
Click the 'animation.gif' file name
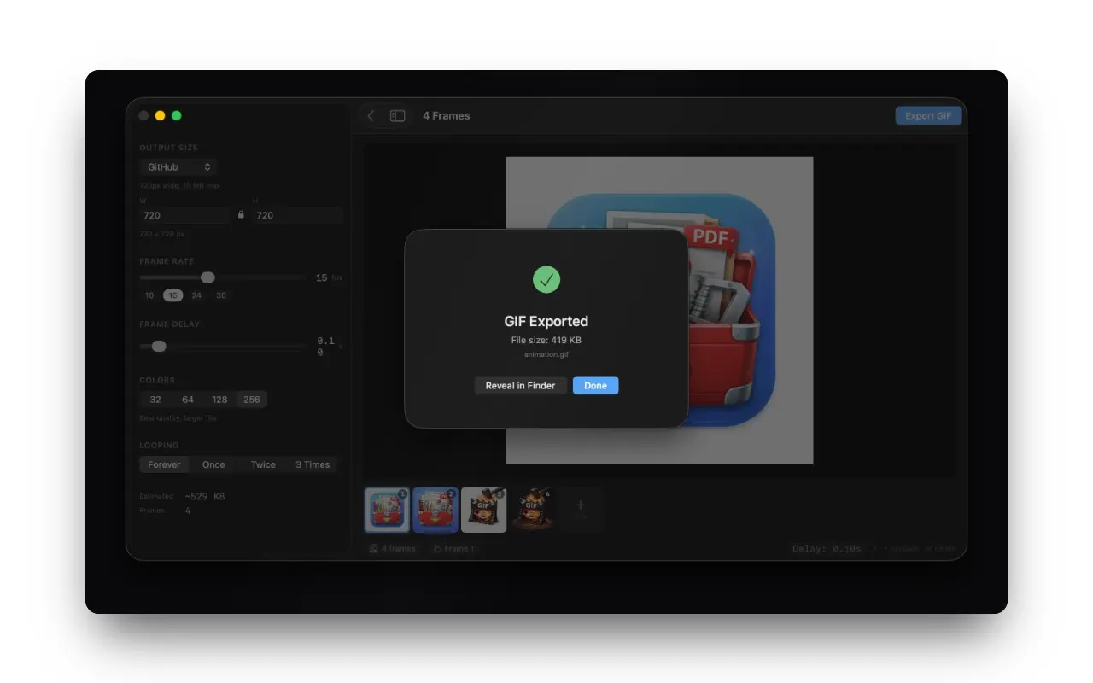pos(546,354)
